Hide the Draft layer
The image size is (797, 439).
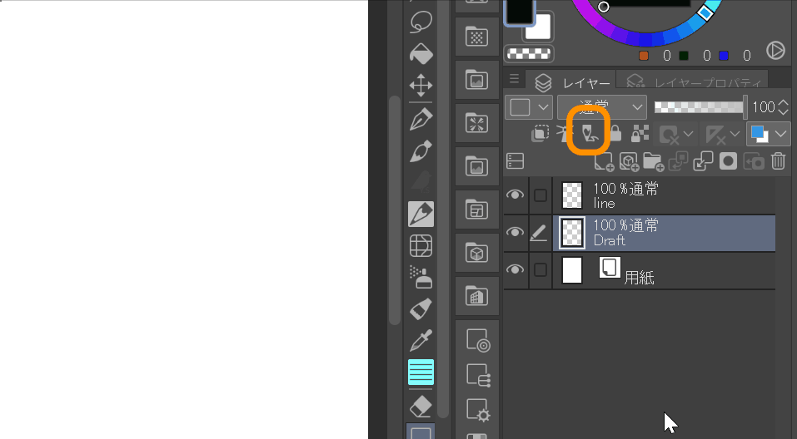(x=515, y=232)
